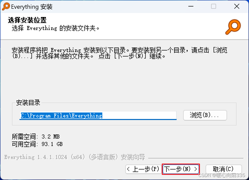
Task: Click the Everything magnifier icon in title bar
Action: pyautogui.click(x=6, y=6)
